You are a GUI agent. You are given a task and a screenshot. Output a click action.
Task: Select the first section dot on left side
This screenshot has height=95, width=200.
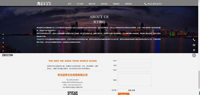pyautogui.click(x=3, y=34)
